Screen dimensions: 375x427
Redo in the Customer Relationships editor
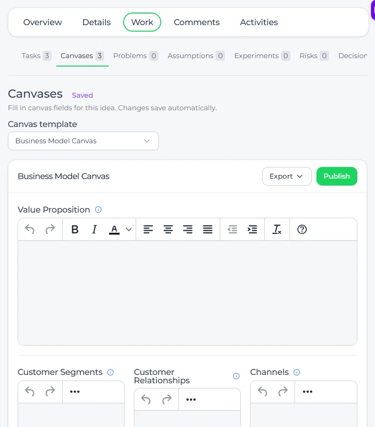[166, 400]
